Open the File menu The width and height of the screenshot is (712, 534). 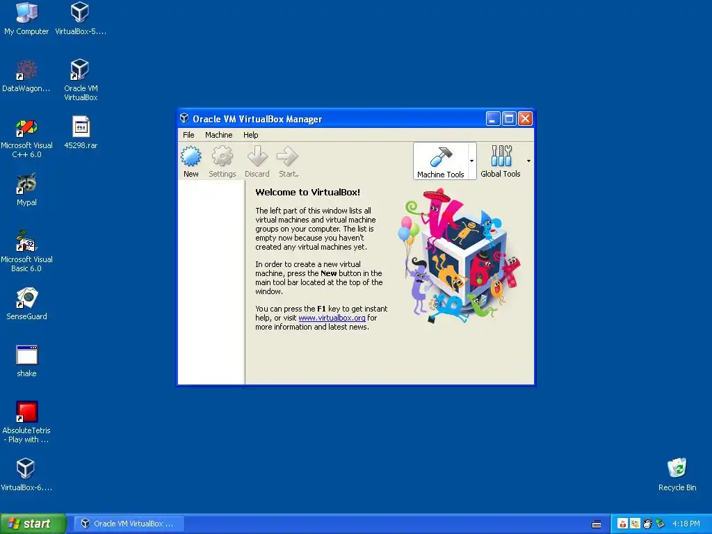coord(188,135)
